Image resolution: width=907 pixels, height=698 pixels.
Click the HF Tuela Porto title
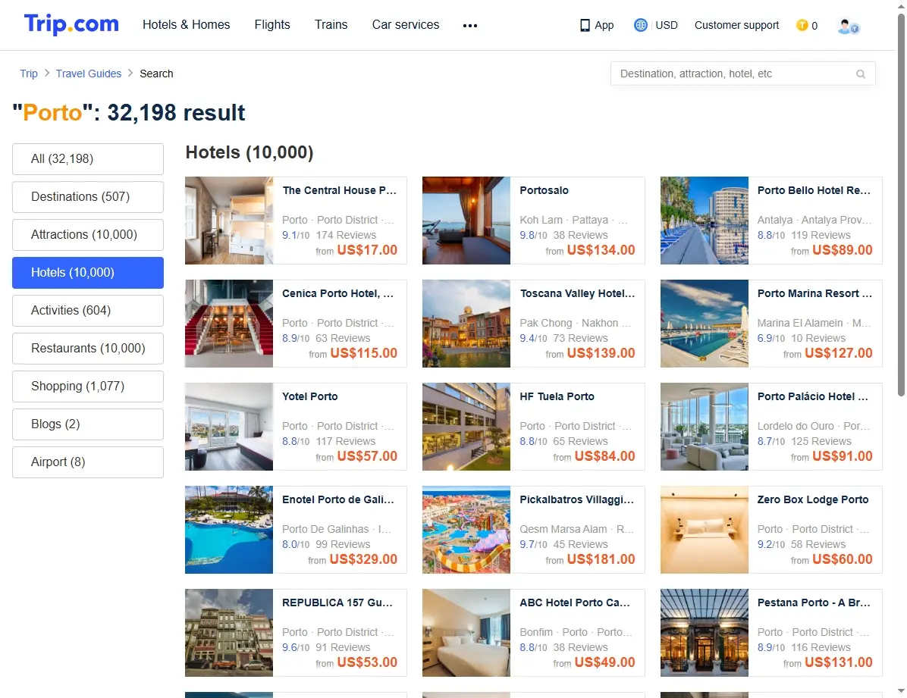(x=557, y=396)
